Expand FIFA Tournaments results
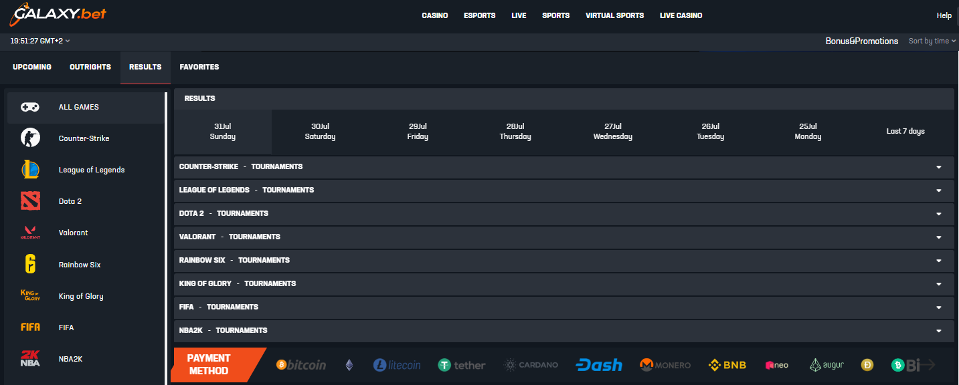This screenshot has width=959, height=385. point(563,307)
